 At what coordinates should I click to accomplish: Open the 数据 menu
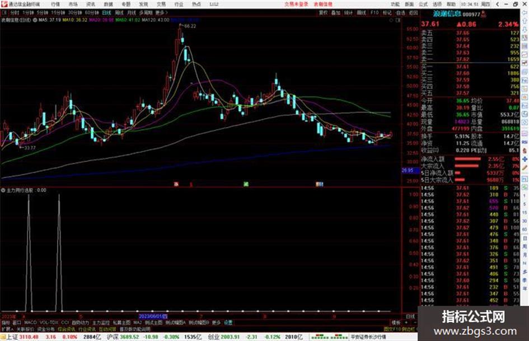pos(108,4)
